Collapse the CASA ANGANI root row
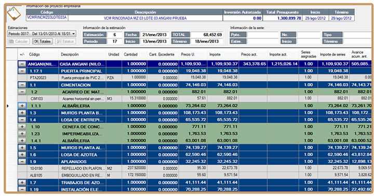The height and width of the screenshot is (196, 377). pos(22,64)
